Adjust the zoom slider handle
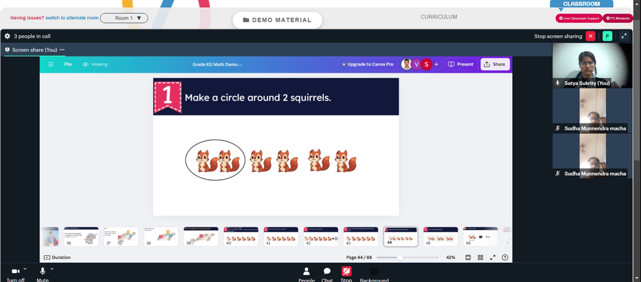Image resolution: width=641 pixels, height=282 pixels. [400, 258]
